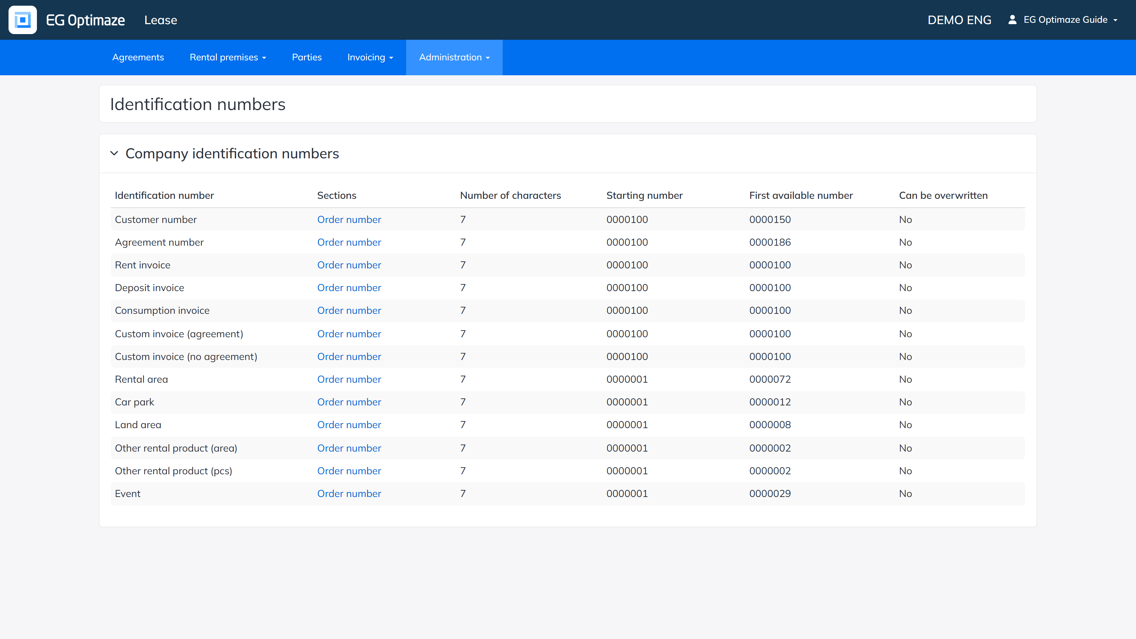
Task: Open Order number link for Customer number
Action: click(349, 220)
